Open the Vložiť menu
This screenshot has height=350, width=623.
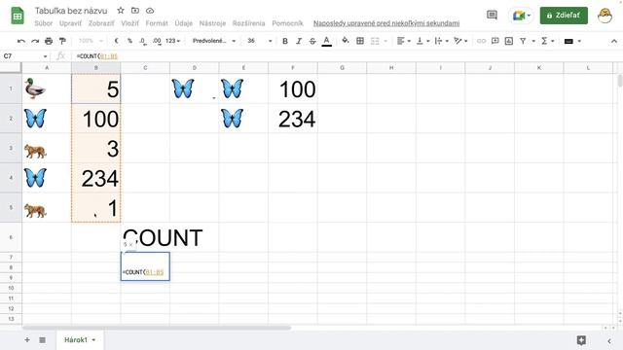tap(129, 23)
